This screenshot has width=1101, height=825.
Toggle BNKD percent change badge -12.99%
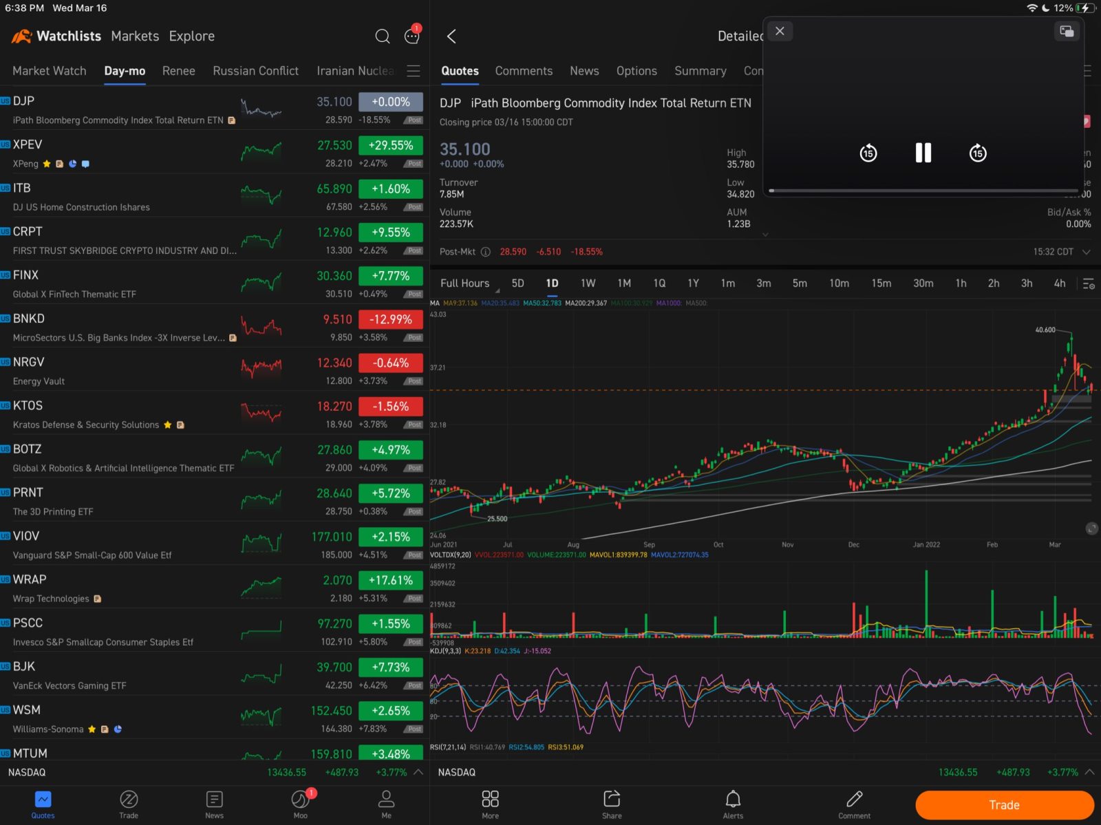coord(391,319)
